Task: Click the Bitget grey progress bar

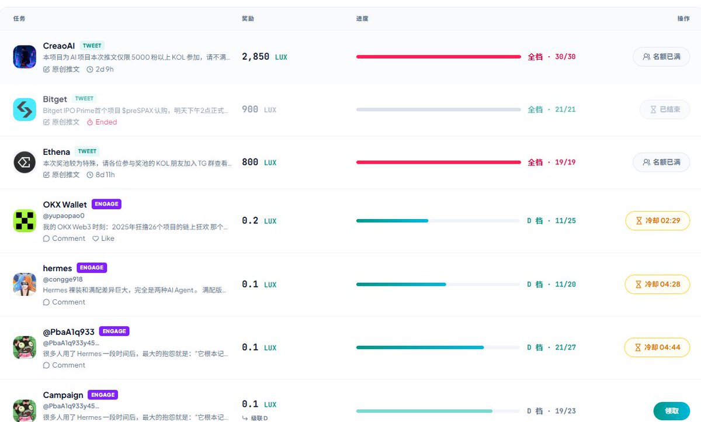Action: tap(438, 109)
